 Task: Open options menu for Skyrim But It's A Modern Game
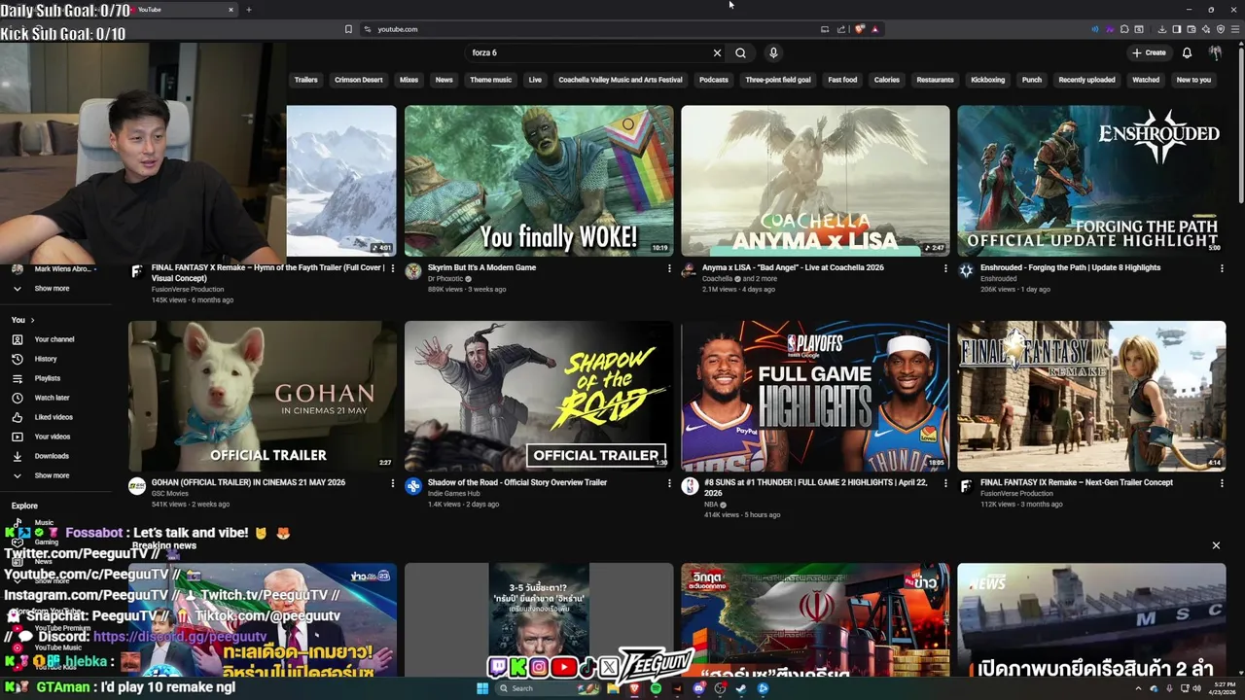669,268
